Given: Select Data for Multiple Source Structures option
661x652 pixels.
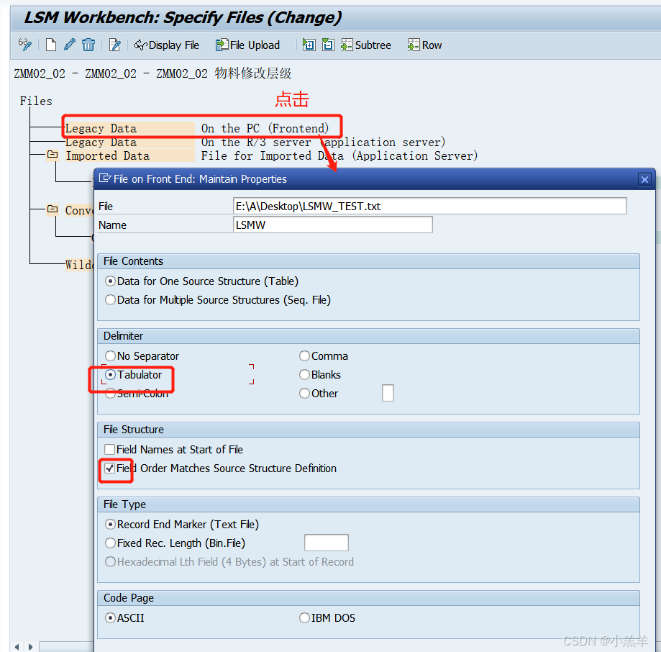Looking at the screenshot, I should coord(110,300).
